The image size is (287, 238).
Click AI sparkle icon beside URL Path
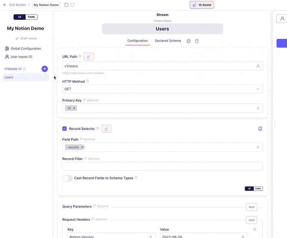[89, 57]
